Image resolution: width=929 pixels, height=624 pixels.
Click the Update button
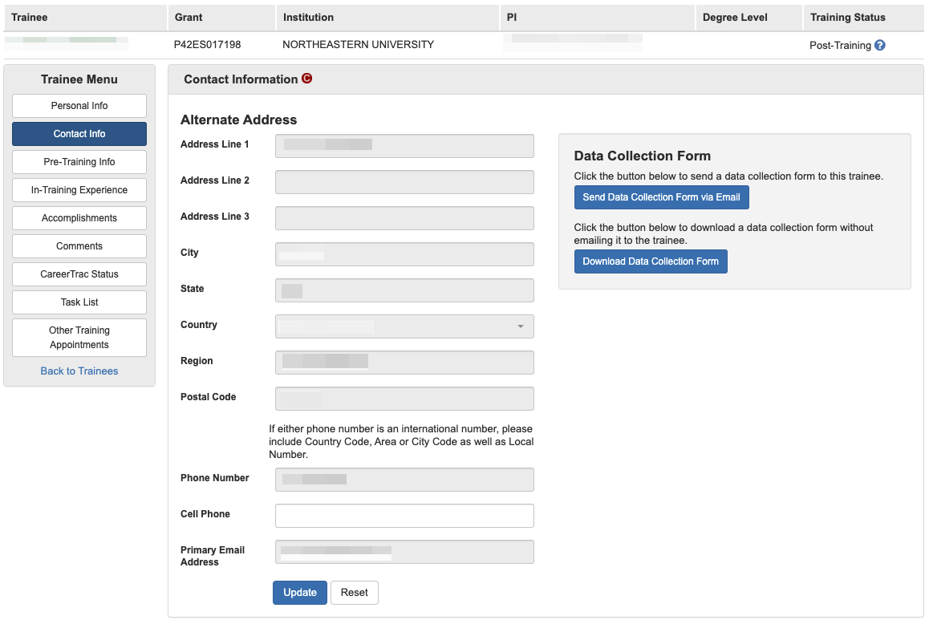pos(300,593)
